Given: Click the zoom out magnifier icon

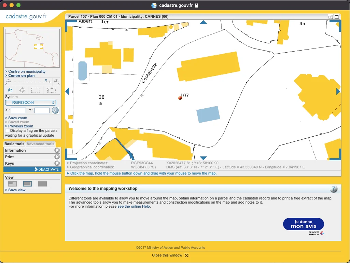Looking at the screenshot, I should point(8,82).
